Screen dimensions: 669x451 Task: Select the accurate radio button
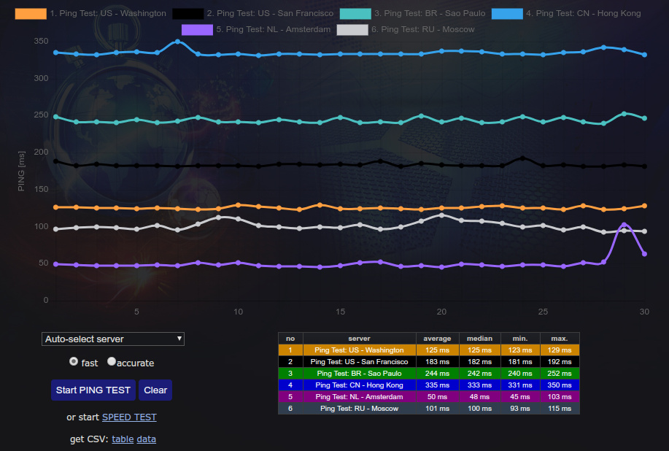112,361
